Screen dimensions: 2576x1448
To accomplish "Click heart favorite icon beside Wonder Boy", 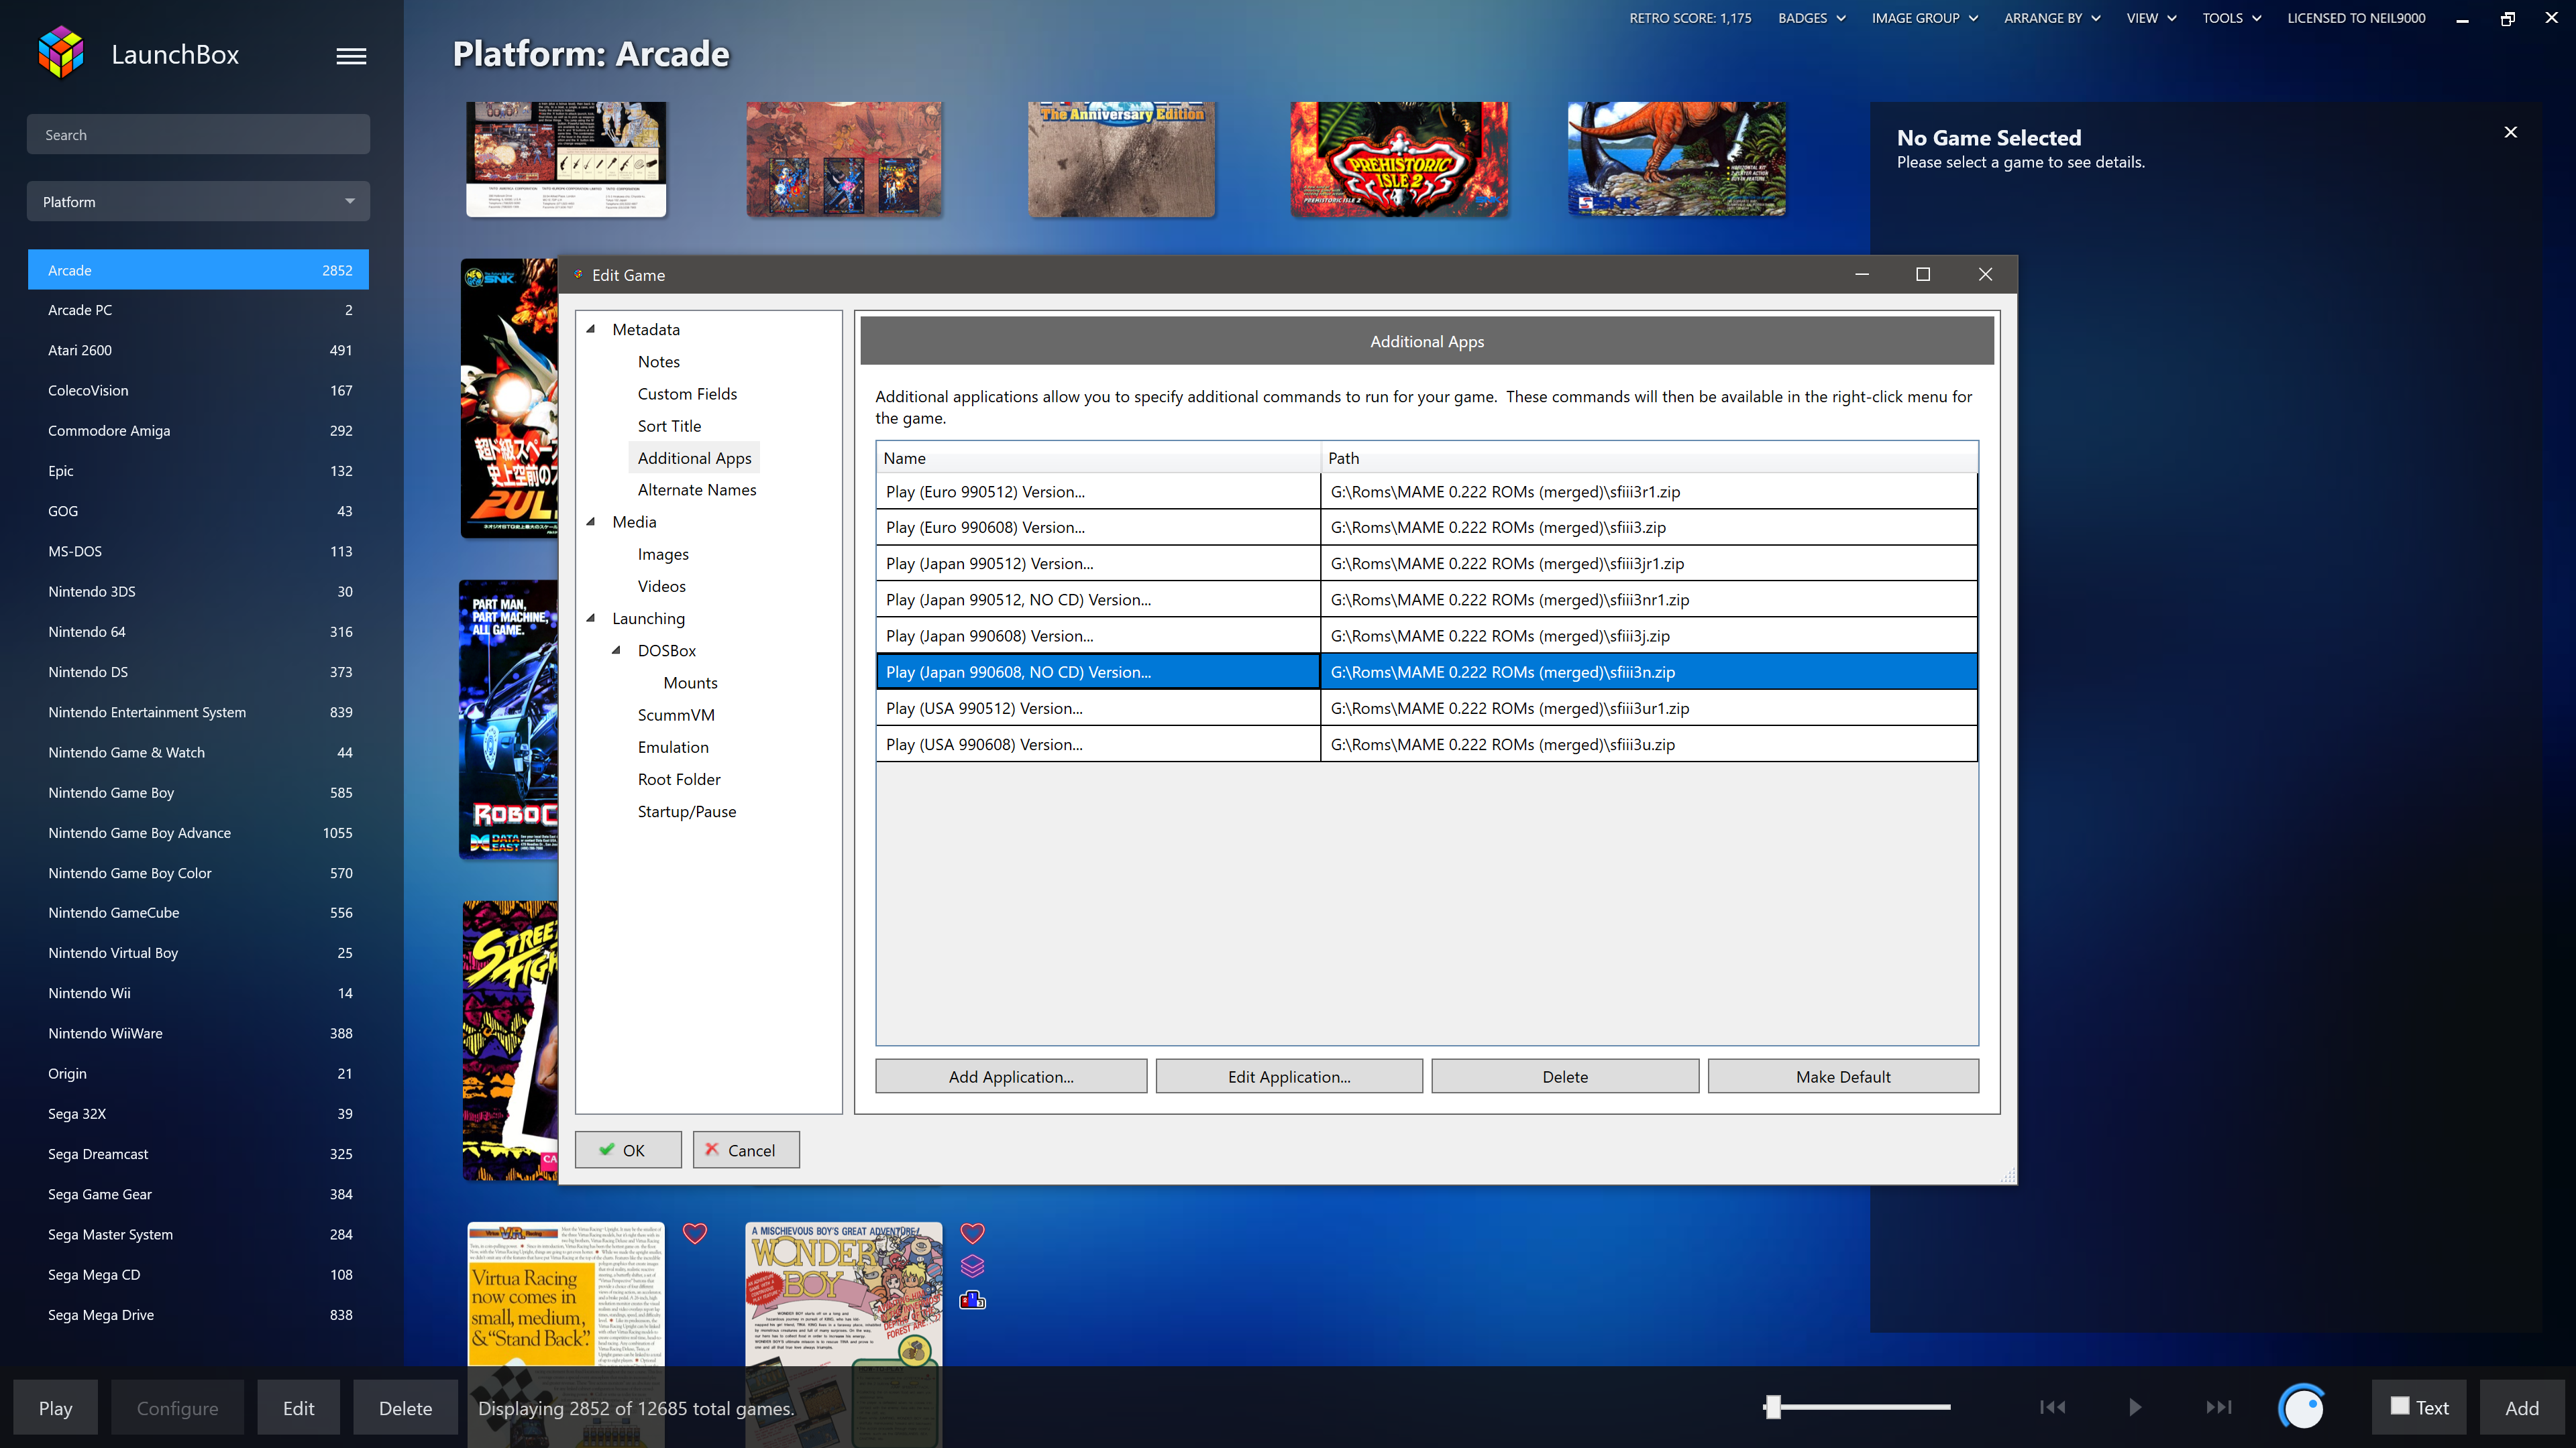I will [973, 1233].
